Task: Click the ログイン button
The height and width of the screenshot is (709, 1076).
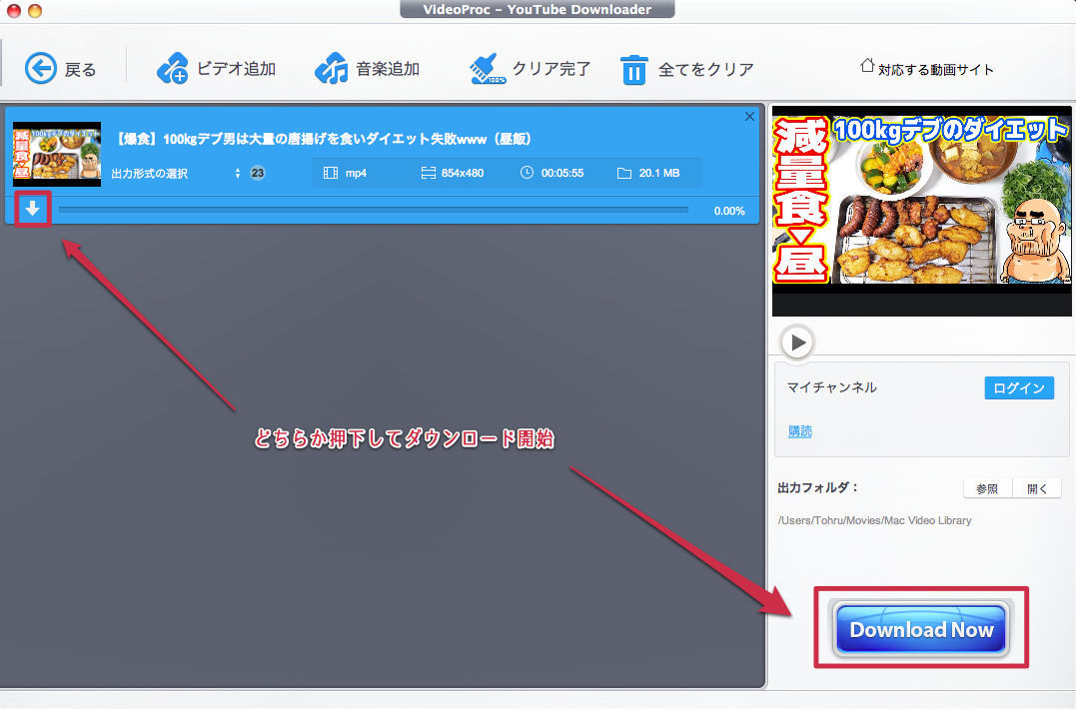Action: (x=1019, y=388)
